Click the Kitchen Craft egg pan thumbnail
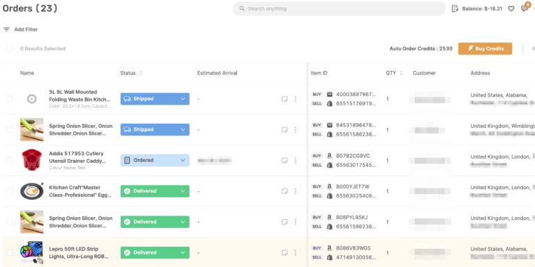Viewport: 535px width, 267px height. (x=32, y=191)
